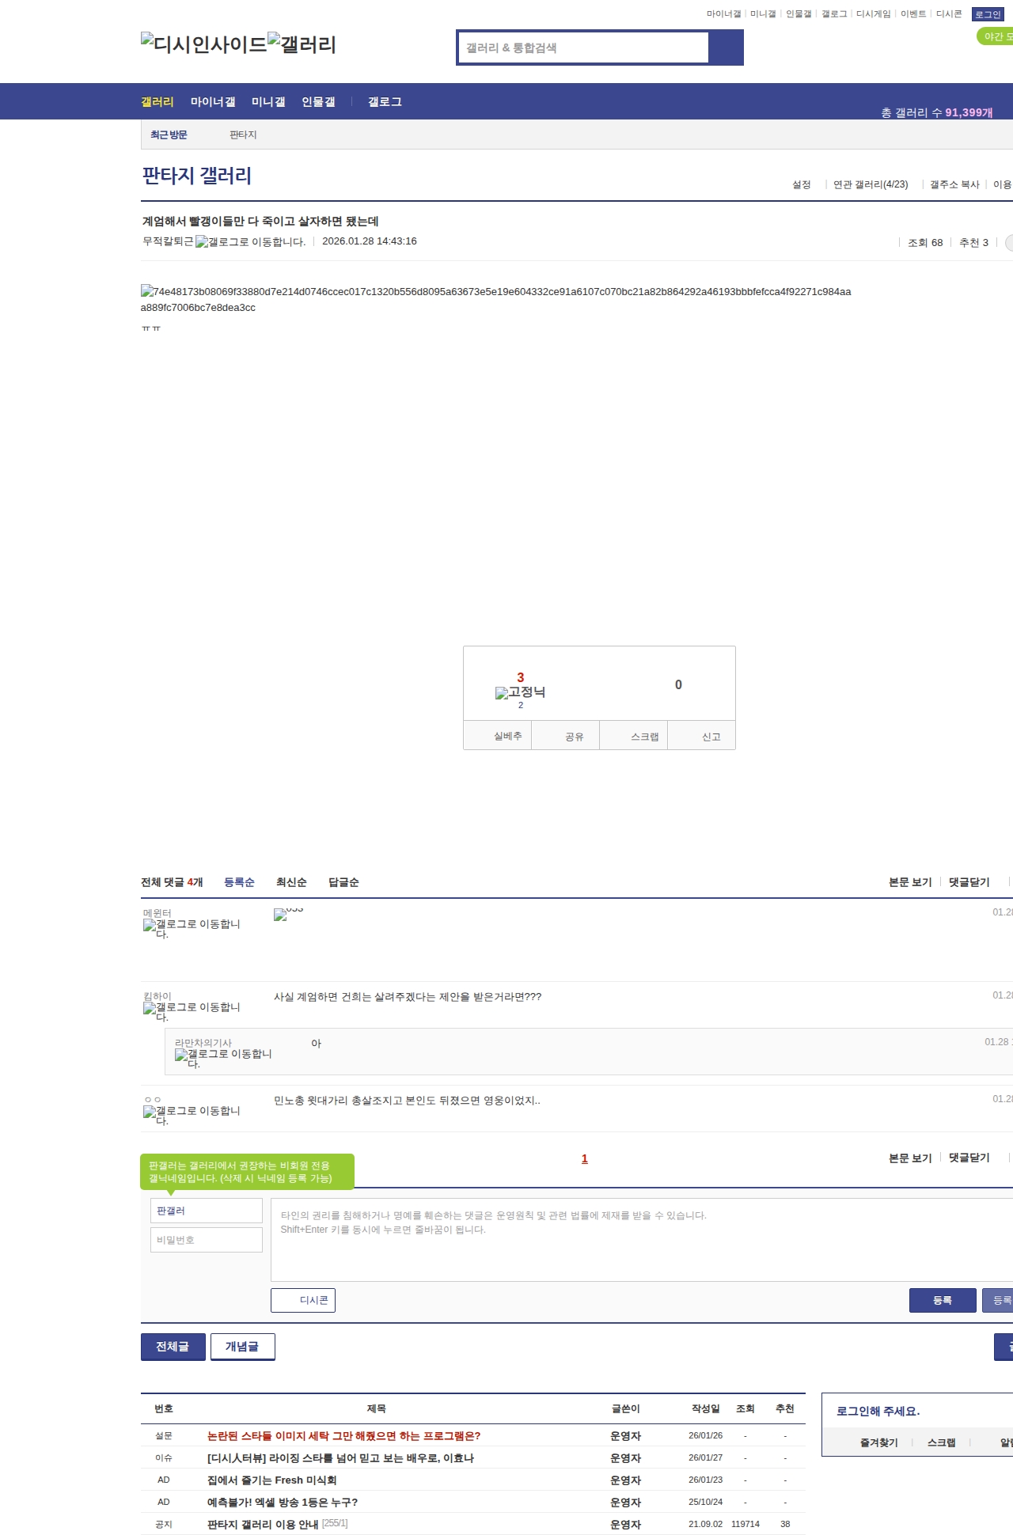The width and height of the screenshot is (1013, 1535).
Task: Open [디시人터뷰] 라이징 스타를 넘어 믿고 보는 배우로
Action: pyautogui.click(x=340, y=1457)
